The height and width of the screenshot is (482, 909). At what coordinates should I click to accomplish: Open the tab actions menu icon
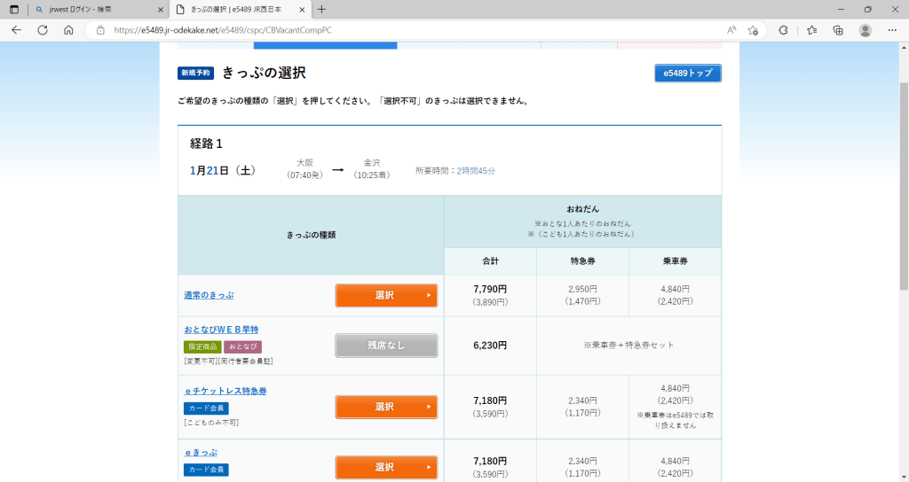(x=14, y=9)
